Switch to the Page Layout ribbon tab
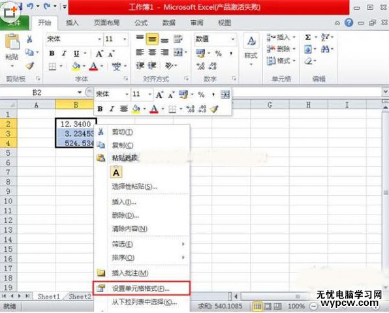Viewport: 389px width, 313px height. 106,23
